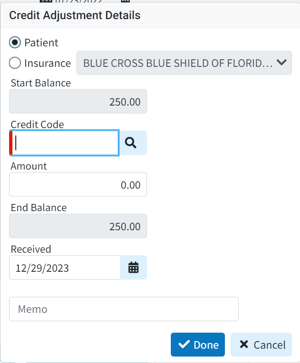Click the Patient option label text

tap(41, 43)
